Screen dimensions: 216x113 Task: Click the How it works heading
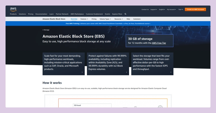click(x=52, y=83)
